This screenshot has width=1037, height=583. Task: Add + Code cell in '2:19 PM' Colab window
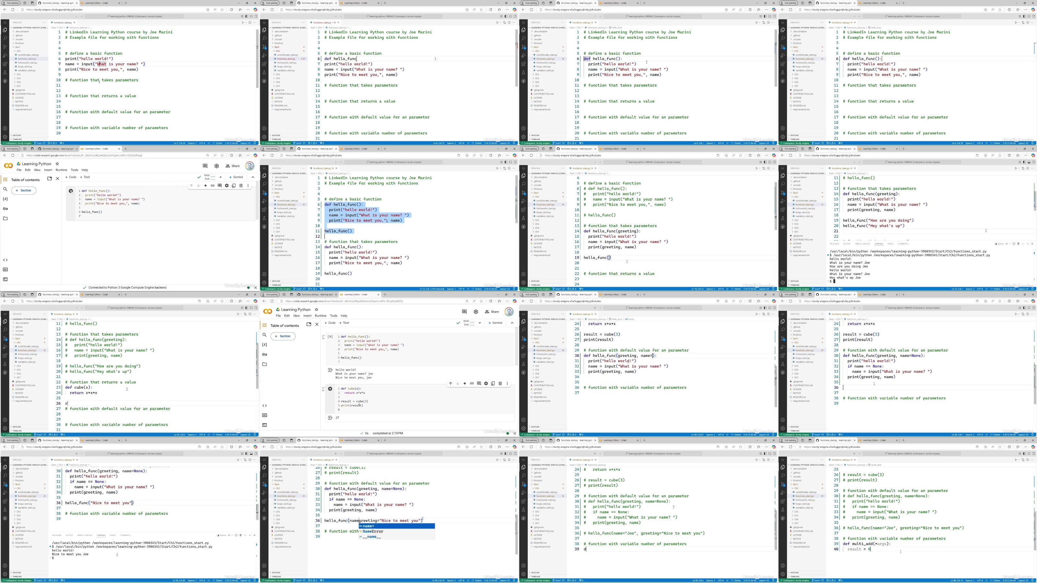pos(330,323)
